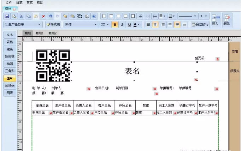The image size is (241, 151).
Task: Open the fill color dropdown arrow
Action: tap(164, 16)
